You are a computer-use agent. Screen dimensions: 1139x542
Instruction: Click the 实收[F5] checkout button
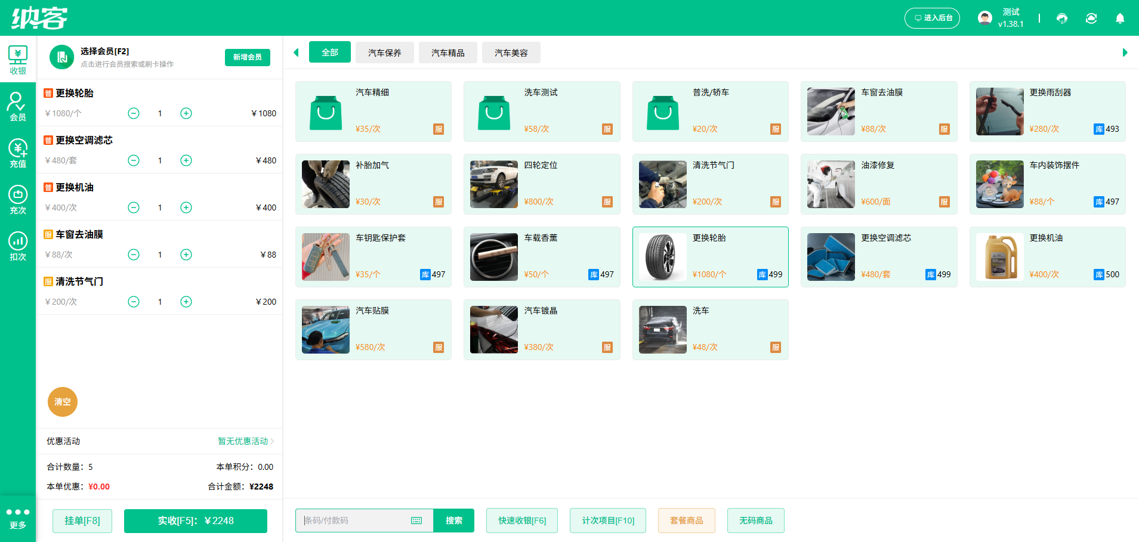(x=196, y=521)
